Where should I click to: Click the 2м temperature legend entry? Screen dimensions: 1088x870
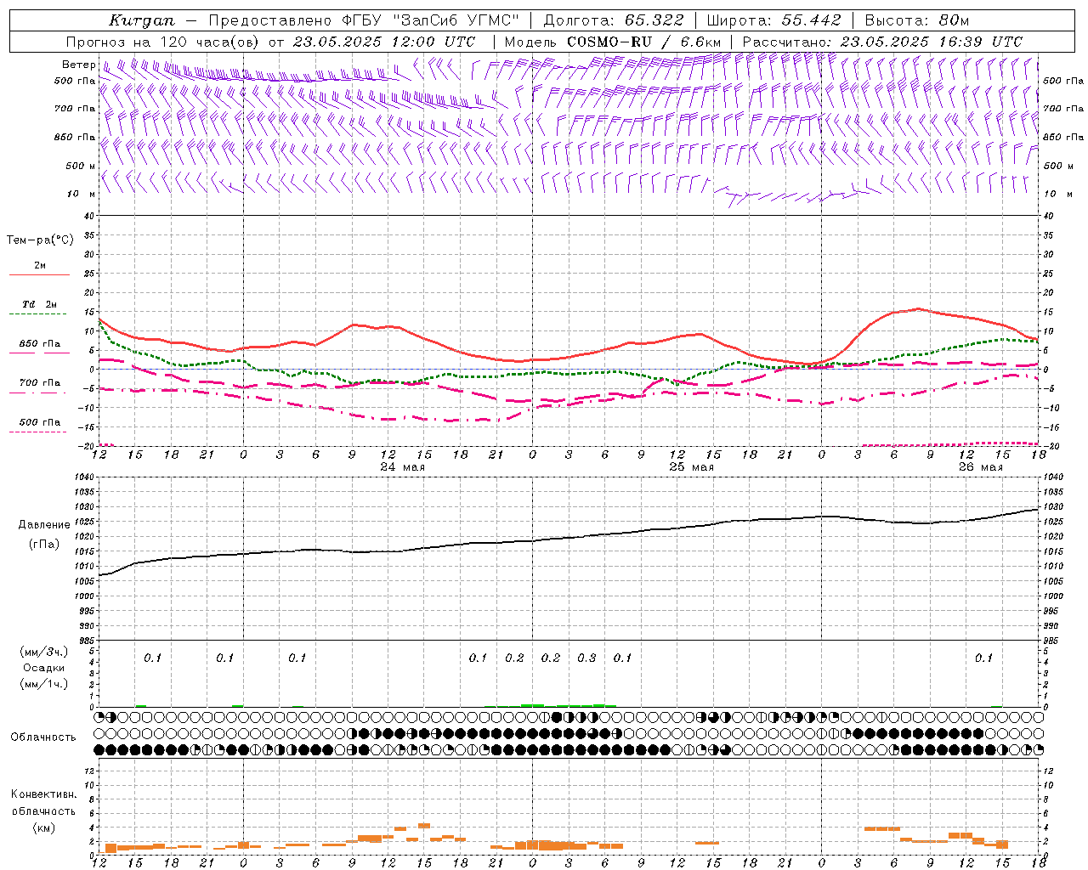(x=40, y=266)
